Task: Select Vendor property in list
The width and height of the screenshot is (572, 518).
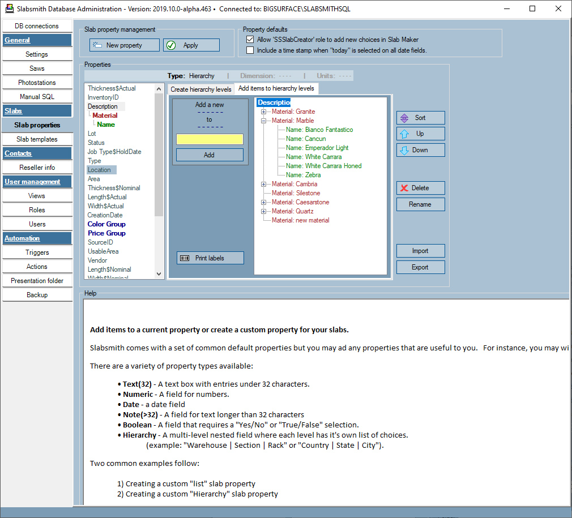Action: pos(97,260)
